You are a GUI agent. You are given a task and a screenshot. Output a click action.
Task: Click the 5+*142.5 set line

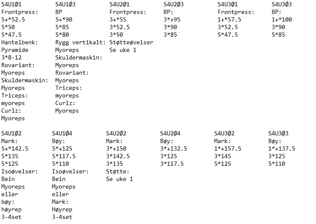(x=15, y=149)
